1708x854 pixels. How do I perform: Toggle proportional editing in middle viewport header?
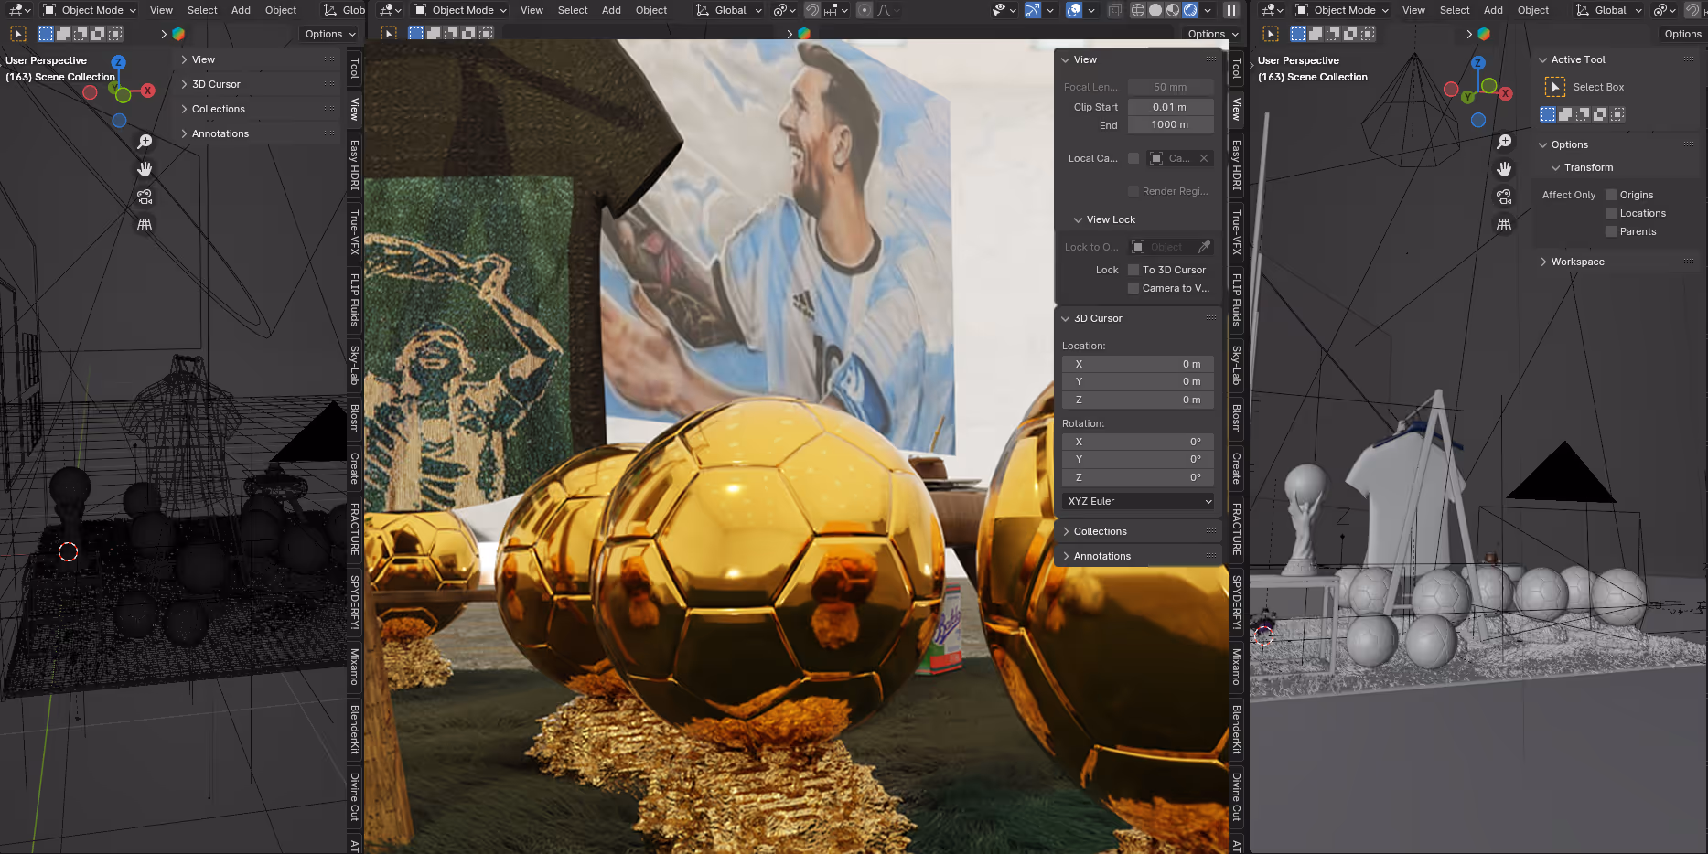click(x=865, y=10)
